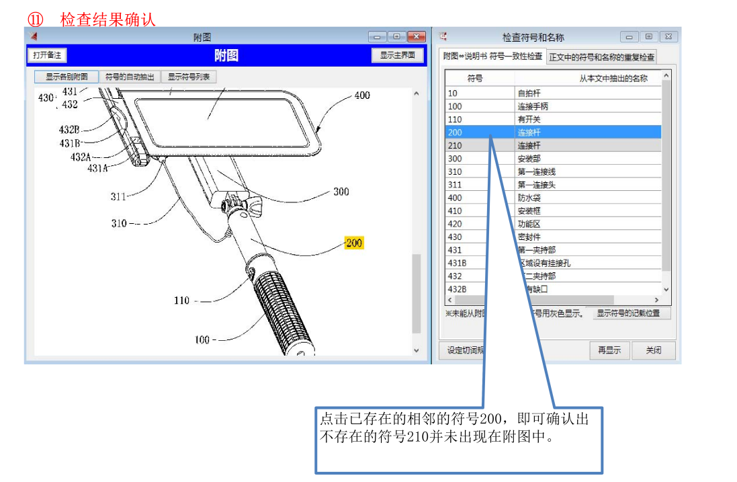
Task: Click symbol list scroll-up arrow
Action: coord(666,75)
